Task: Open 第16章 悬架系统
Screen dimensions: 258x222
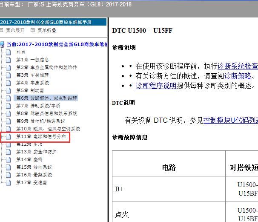Action: point(34,175)
